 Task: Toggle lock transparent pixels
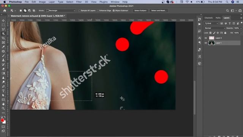click(210, 33)
